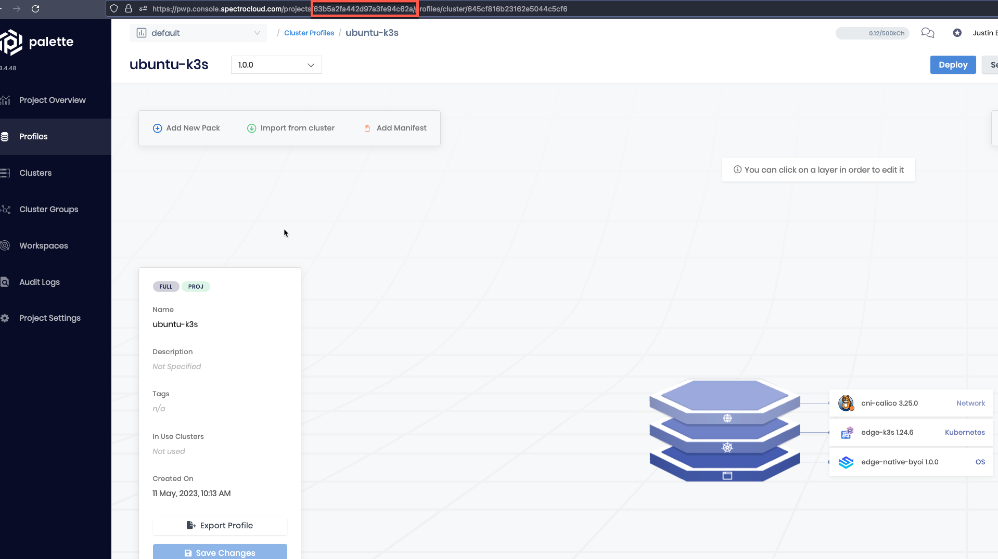Screen dimensions: 998x559
Task: Click Save Changes button
Action: click(220, 552)
